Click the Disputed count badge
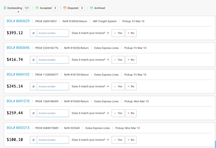 click(82, 8)
